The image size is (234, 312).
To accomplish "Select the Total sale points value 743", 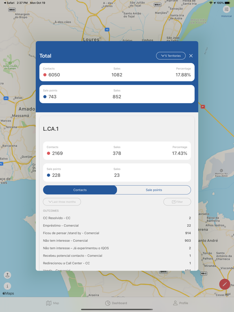I will coord(52,97).
